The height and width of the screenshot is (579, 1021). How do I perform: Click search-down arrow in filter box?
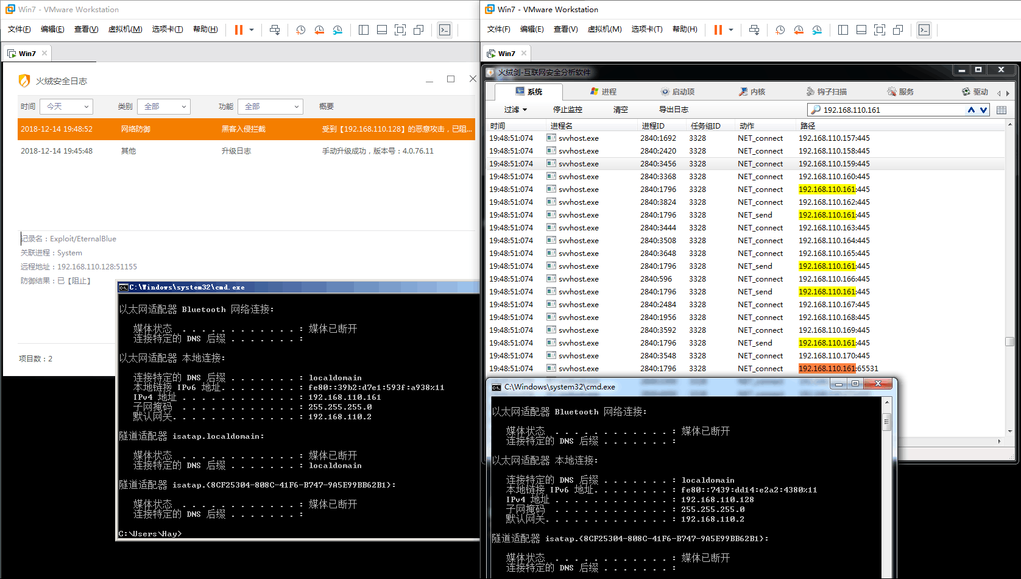[x=983, y=110]
